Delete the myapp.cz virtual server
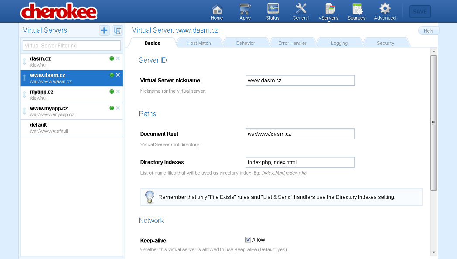 click(x=118, y=91)
